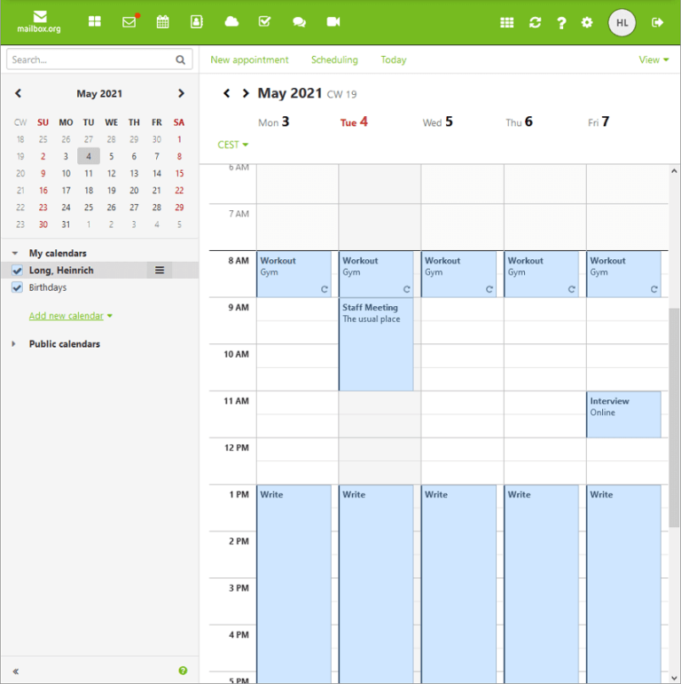Open the chat bubbles icon
Viewport: 681px width, 684px height.
pyautogui.click(x=299, y=22)
